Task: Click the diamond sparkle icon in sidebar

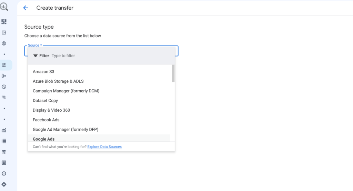Action: click(x=4, y=184)
